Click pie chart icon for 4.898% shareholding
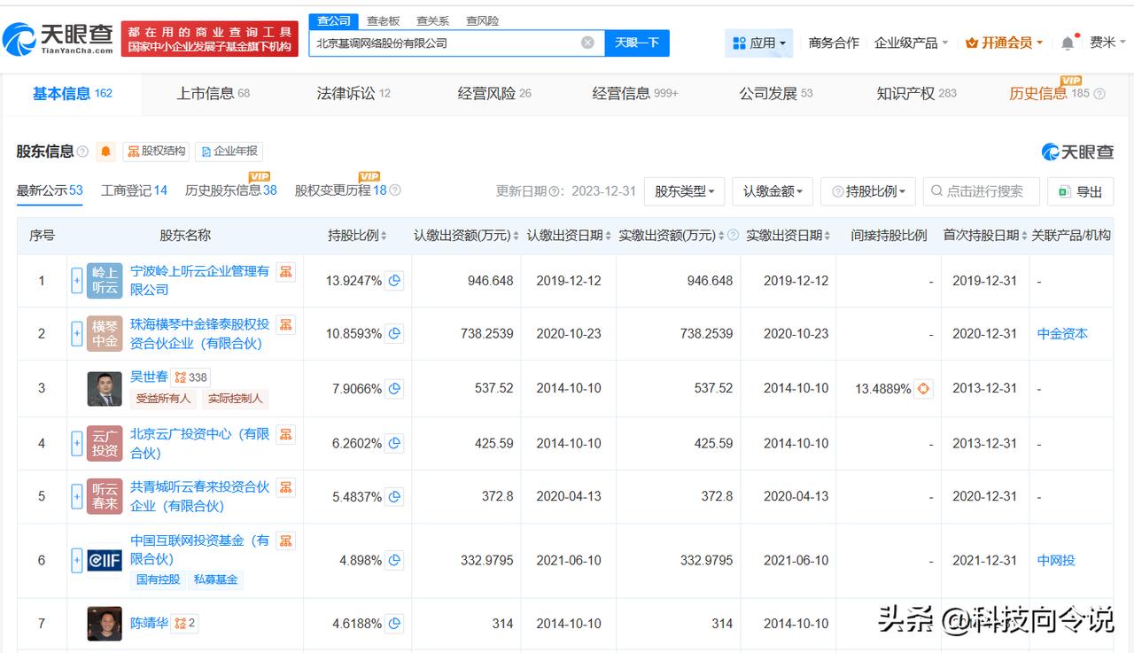 [x=395, y=560]
